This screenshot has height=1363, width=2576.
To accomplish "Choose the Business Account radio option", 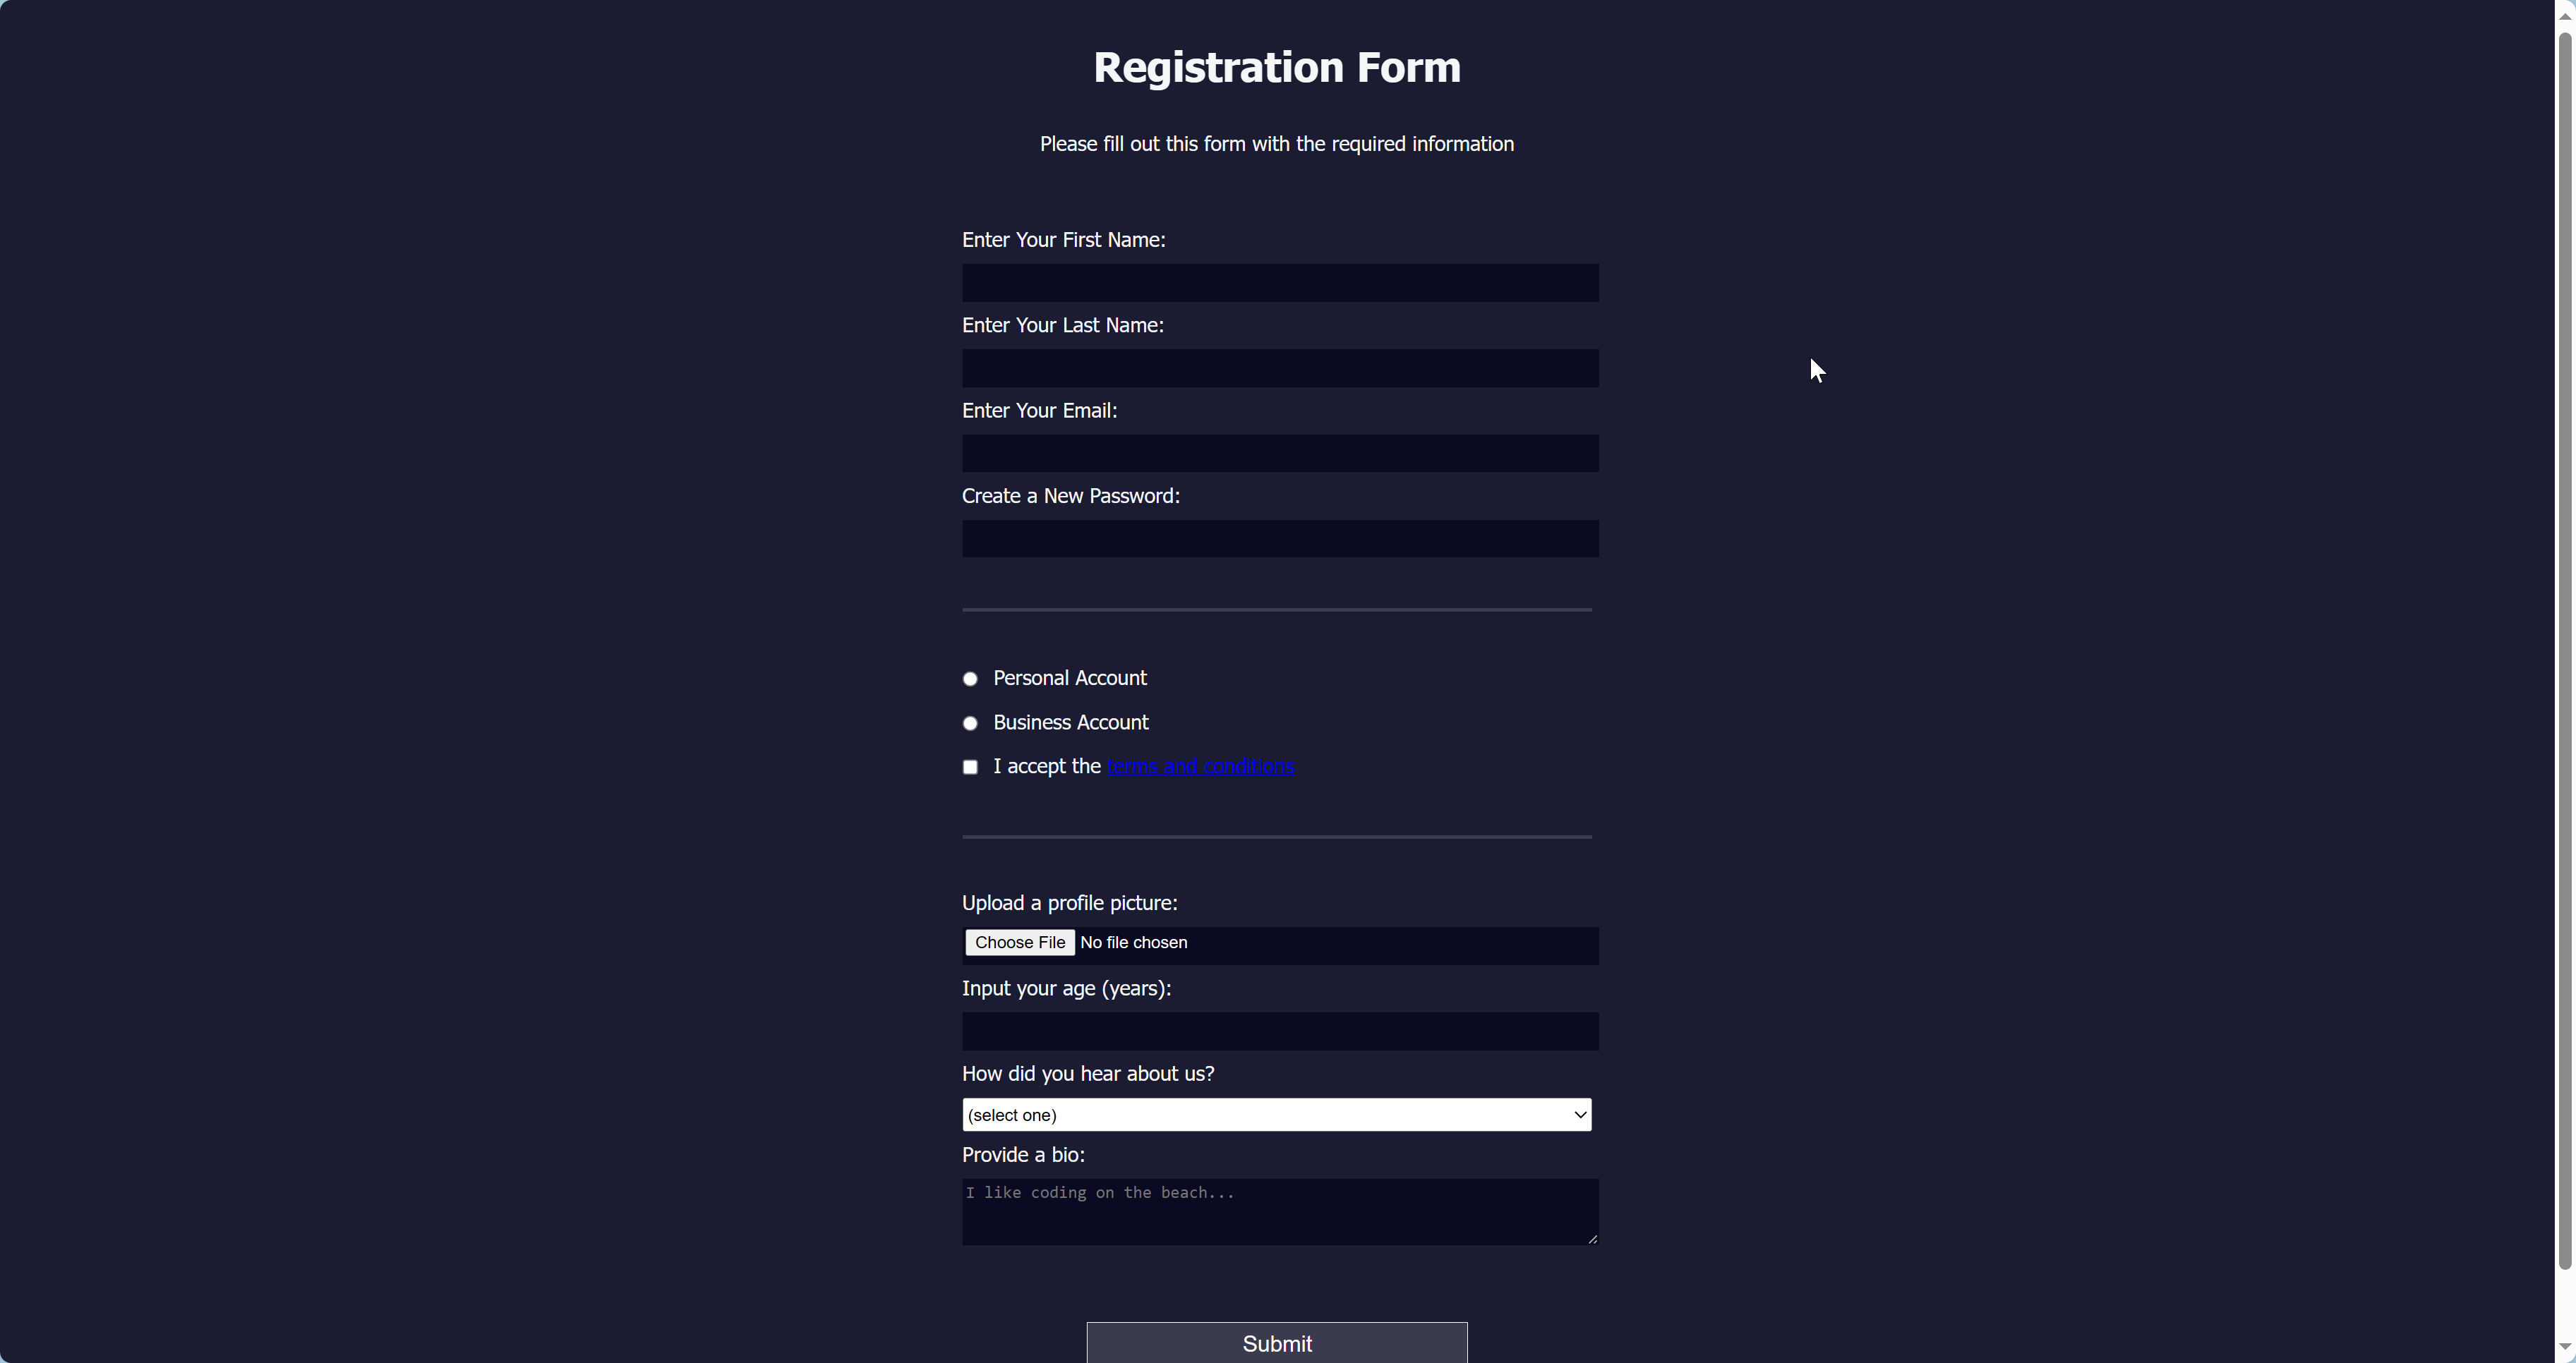I will point(970,723).
